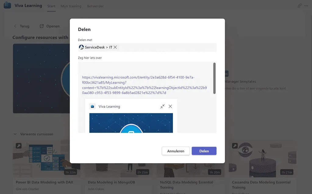Collapse the Viva Learning preview card

click(162, 106)
